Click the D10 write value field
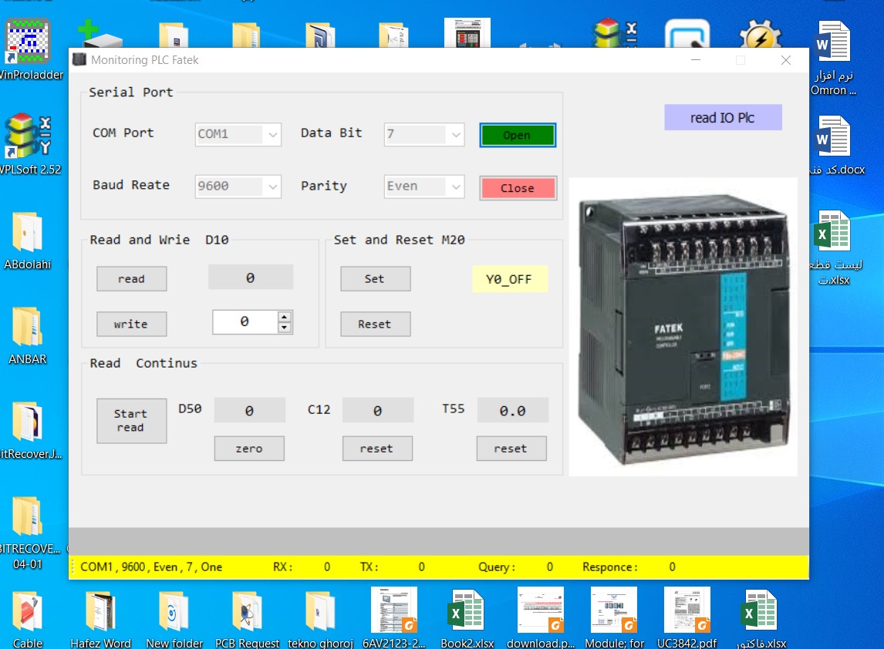The width and height of the screenshot is (884, 649). pyautogui.click(x=244, y=322)
